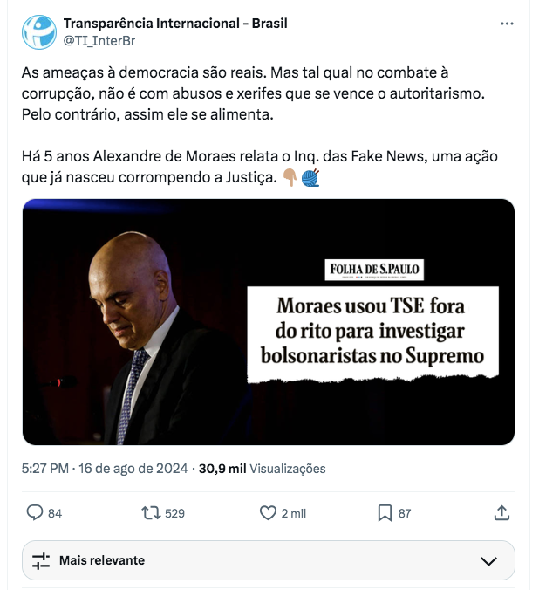The width and height of the screenshot is (539, 590).
Task: Click the sort filter sliders icon
Action: 41,560
